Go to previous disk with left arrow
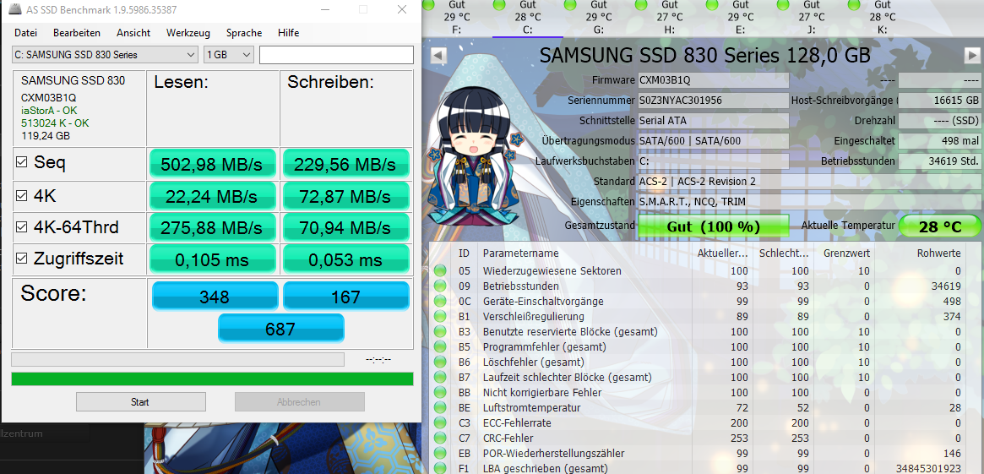984x474 pixels. [438, 55]
